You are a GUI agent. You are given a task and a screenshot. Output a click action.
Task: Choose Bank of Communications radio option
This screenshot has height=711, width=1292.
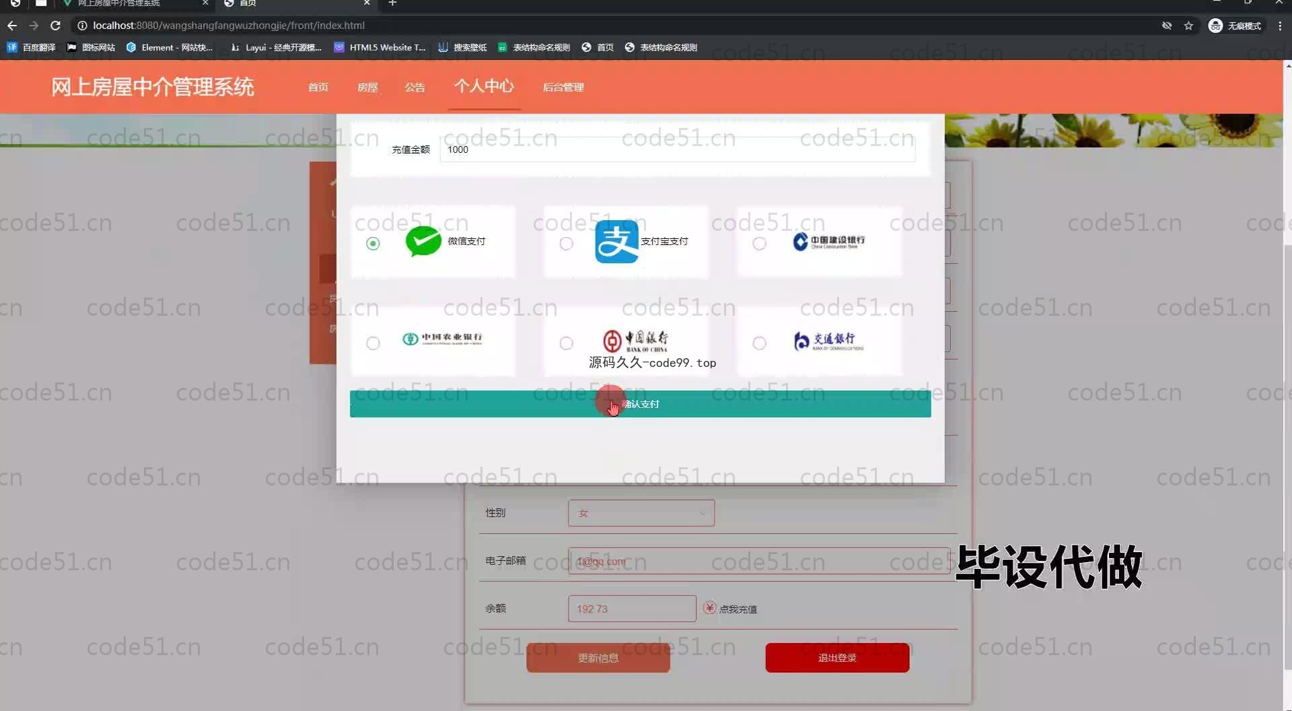(760, 343)
